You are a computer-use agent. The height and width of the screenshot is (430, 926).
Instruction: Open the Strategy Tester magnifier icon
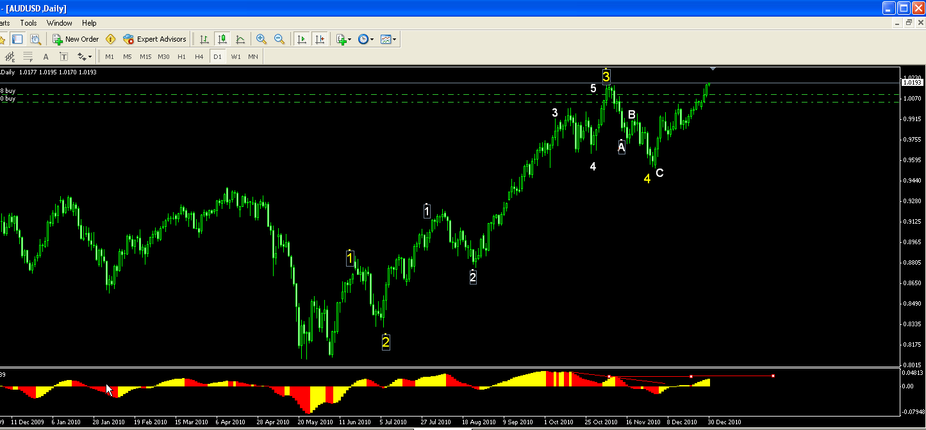[35, 39]
